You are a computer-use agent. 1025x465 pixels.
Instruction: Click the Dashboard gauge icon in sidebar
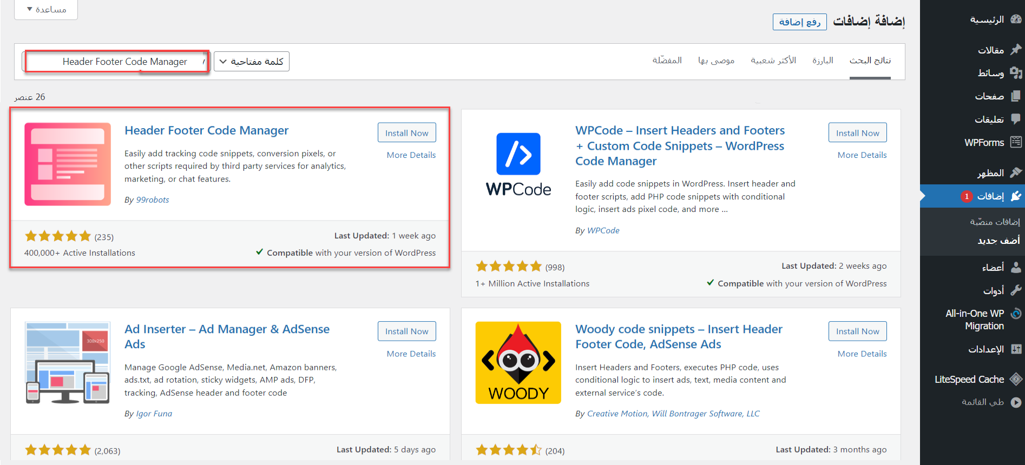(x=1016, y=19)
